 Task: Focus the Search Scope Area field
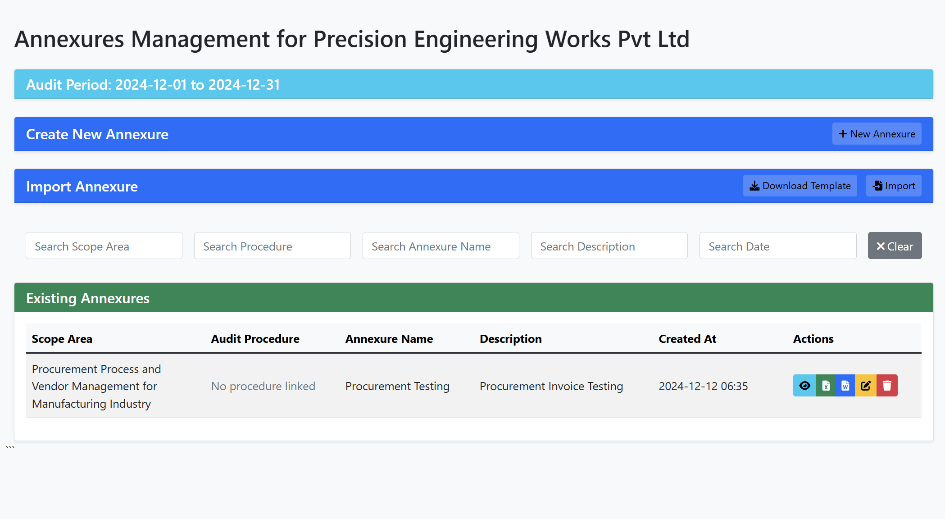104,246
